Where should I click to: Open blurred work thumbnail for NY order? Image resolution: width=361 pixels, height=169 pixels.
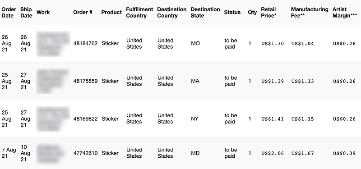click(x=53, y=119)
